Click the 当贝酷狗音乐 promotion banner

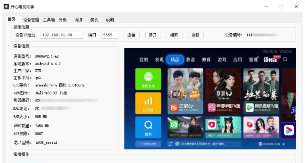tap(204, 144)
